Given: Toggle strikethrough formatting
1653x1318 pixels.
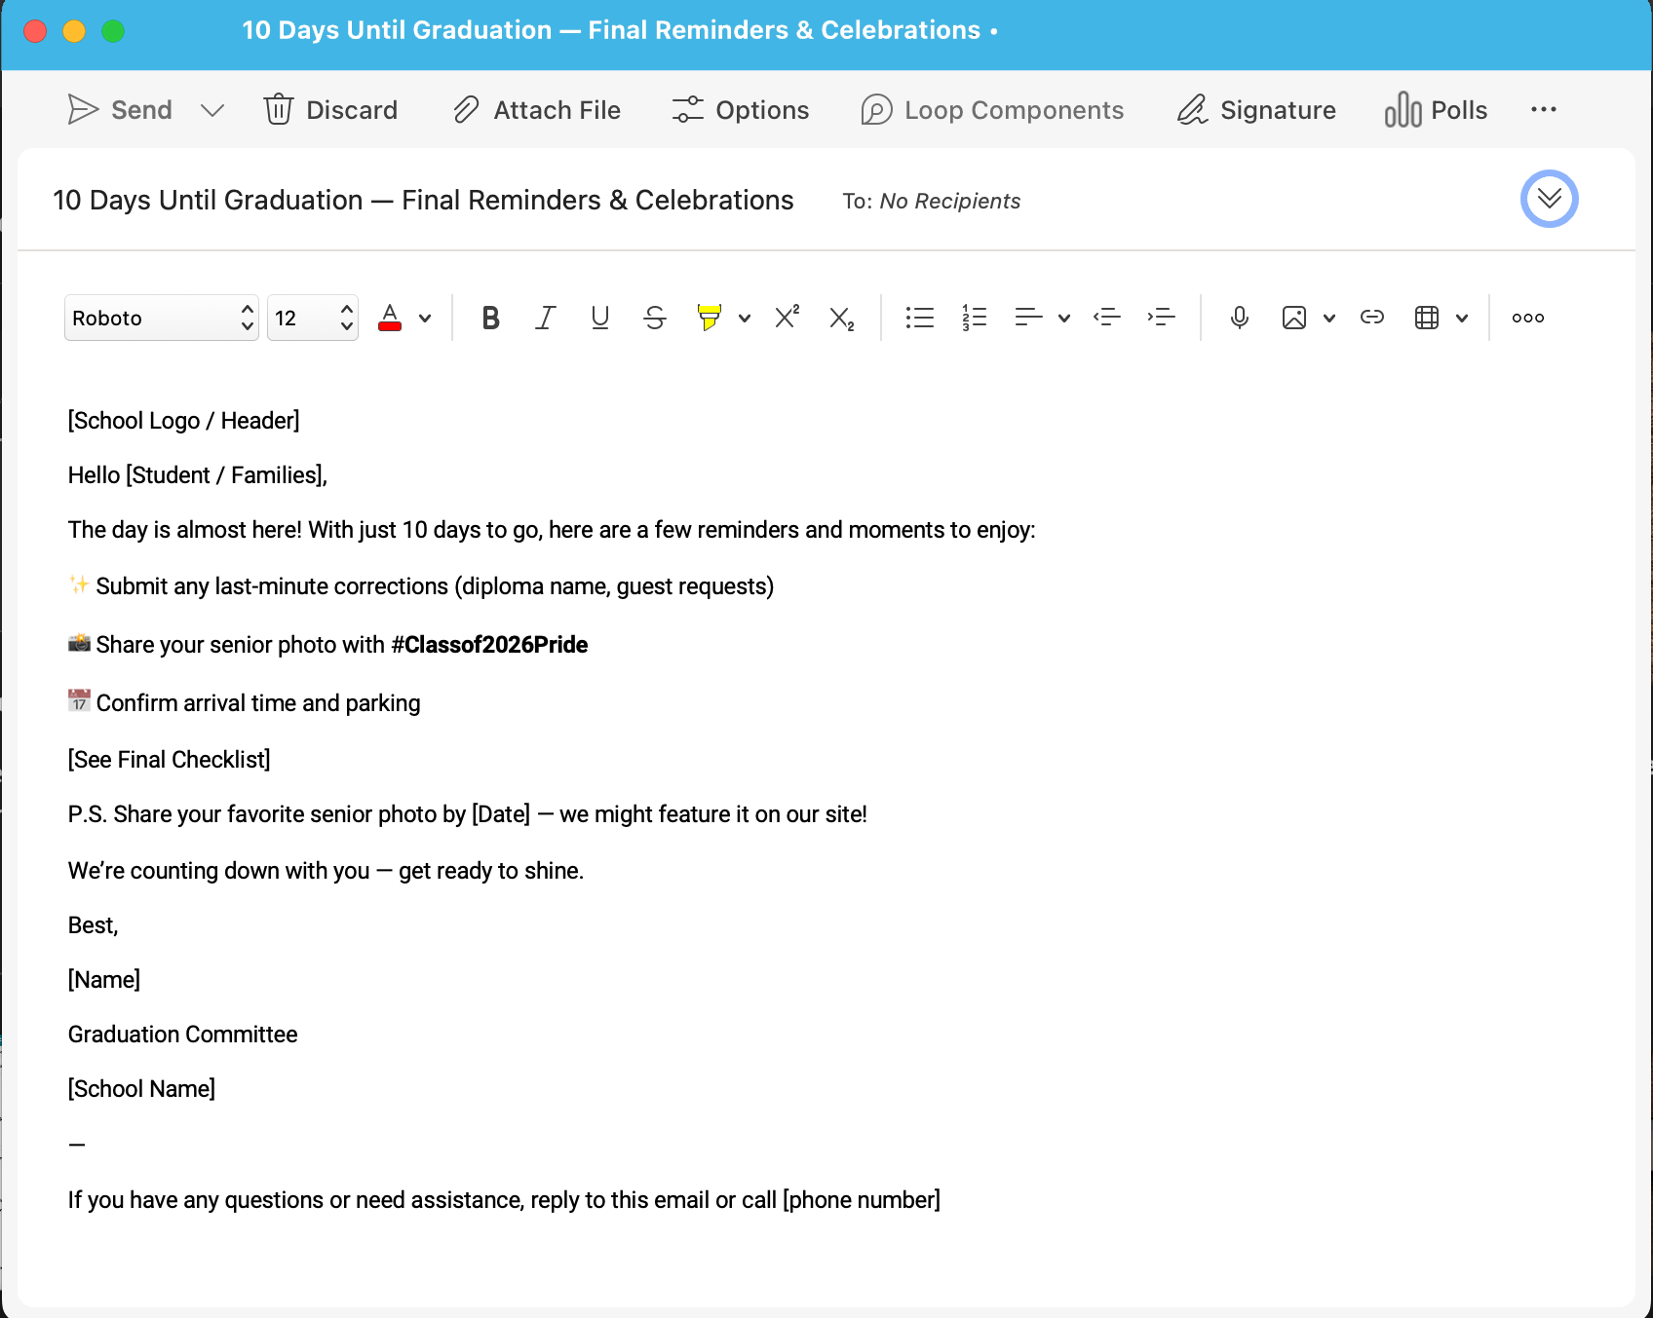Looking at the screenshot, I should [x=655, y=318].
